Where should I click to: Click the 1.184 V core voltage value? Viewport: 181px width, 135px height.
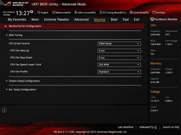169,44
